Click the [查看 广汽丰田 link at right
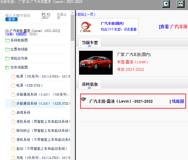The height and width of the screenshot is (160, 188). tap(173, 27)
